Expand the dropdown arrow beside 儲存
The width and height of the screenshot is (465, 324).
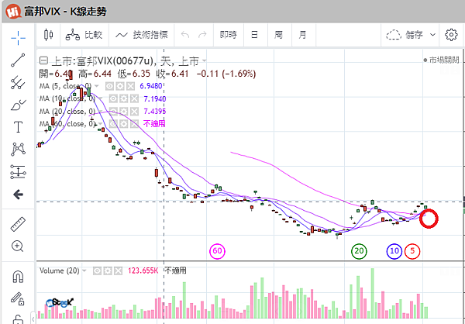[x=432, y=35]
